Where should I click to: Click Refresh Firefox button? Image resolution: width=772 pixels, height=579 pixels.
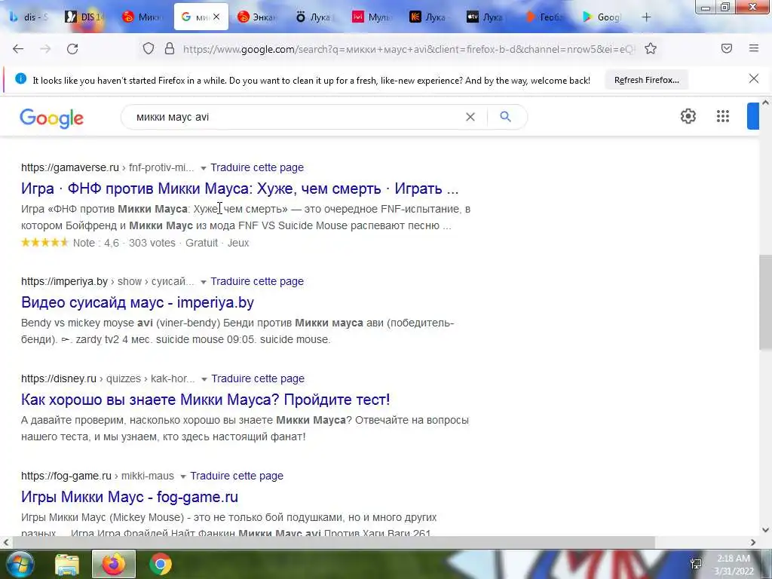tap(646, 80)
